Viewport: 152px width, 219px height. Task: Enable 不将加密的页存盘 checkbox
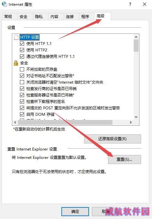(x=22, y=69)
